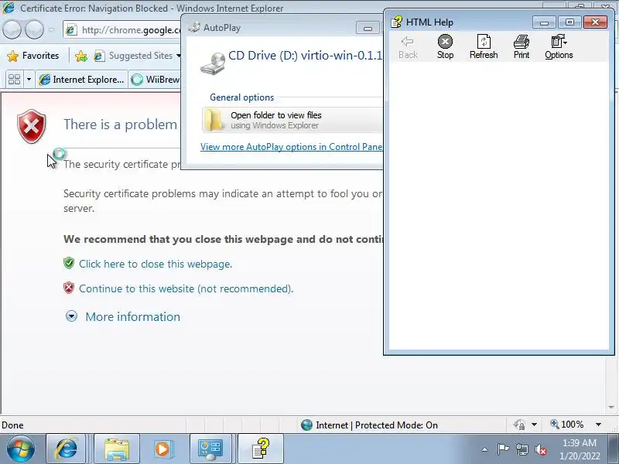Click the zoom magnifier icon in status bar
The image size is (619, 464).
click(x=555, y=424)
